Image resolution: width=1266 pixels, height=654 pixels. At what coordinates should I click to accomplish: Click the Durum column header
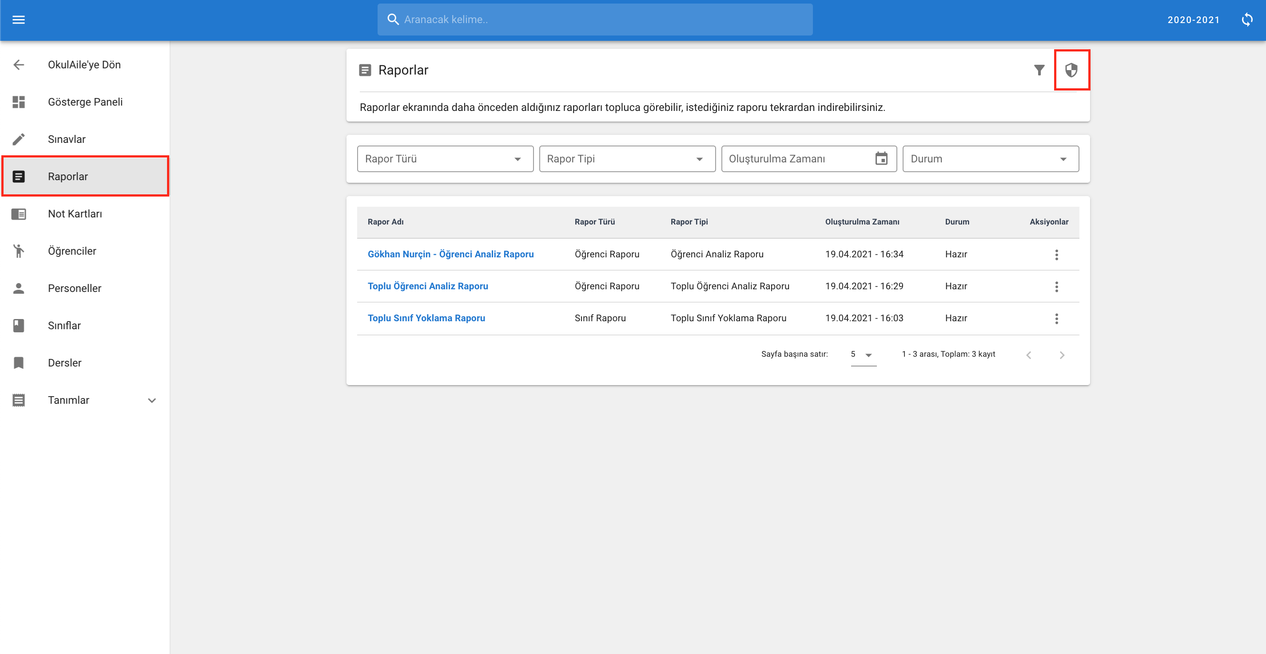pyautogui.click(x=957, y=222)
